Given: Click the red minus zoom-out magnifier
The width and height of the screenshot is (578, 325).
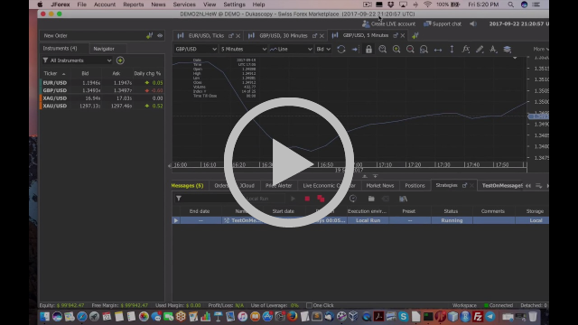Looking at the screenshot, I should (410, 49).
